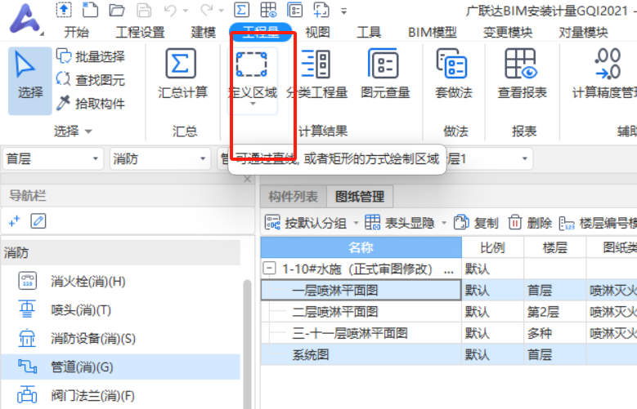
Task: Open the 变更模块 ribbon tab
Action: coord(508,32)
